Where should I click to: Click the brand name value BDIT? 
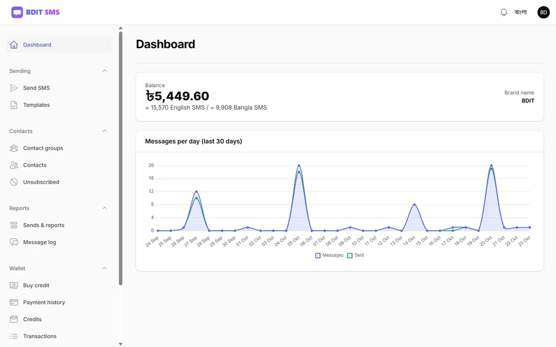(x=528, y=100)
